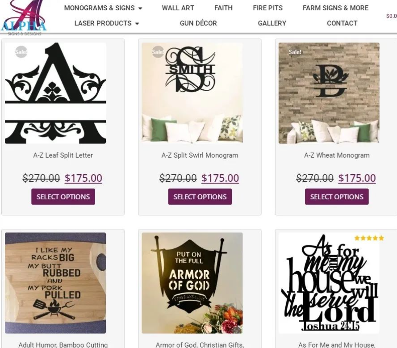Open the cart total in header
Image resolution: width=397 pixels, height=348 pixels.
(x=392, y=16)
